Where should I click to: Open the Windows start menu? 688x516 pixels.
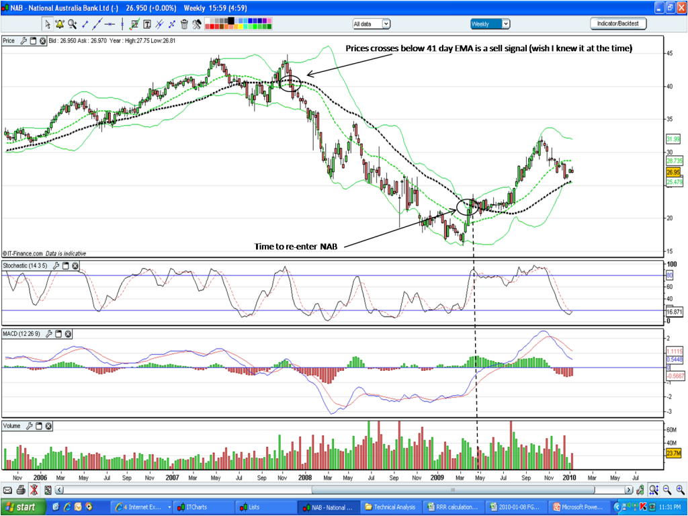click(x=23, y=507)
